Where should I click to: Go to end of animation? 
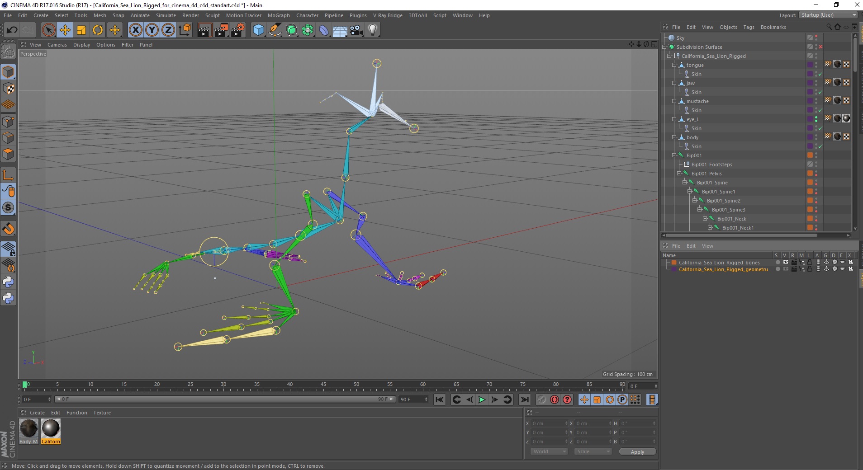[525, 399]
